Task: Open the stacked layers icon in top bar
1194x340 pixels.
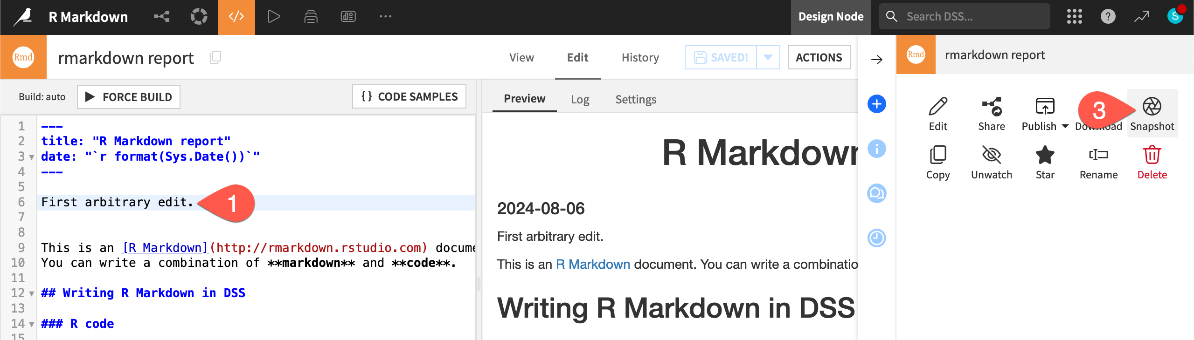Action: click(x=311, y=17)
